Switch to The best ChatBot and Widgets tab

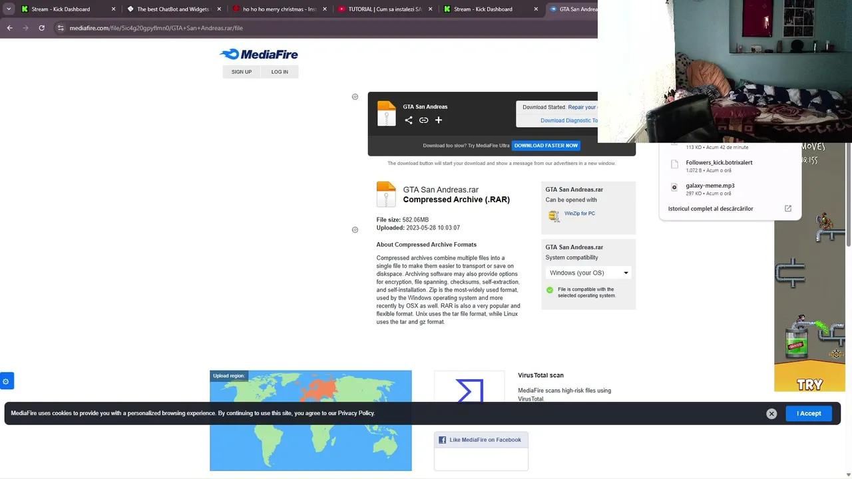pyautogui.click(x=172, y=9)
